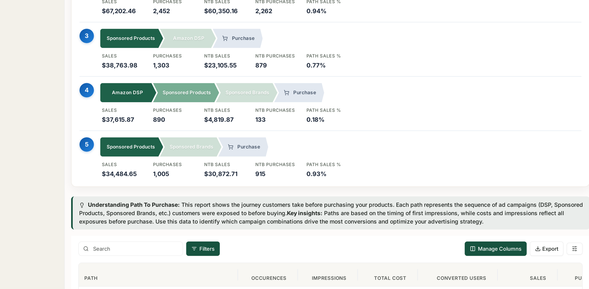Open Manage Columns

pos(495,249)
